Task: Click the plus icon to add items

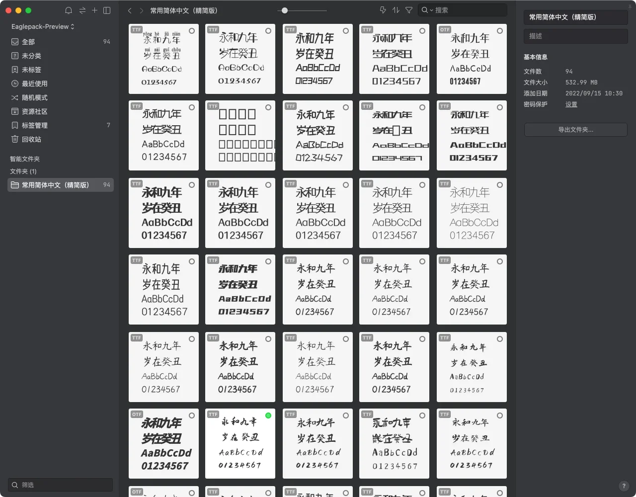Action: coord(94,10)
